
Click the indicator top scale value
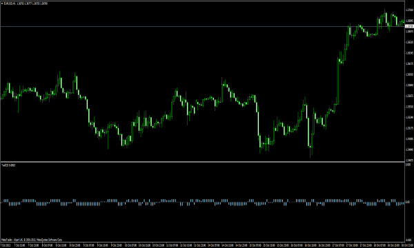coord(408,165)
